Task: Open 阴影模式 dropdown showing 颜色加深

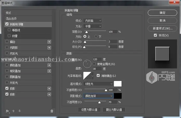Action: click(98, 96)
